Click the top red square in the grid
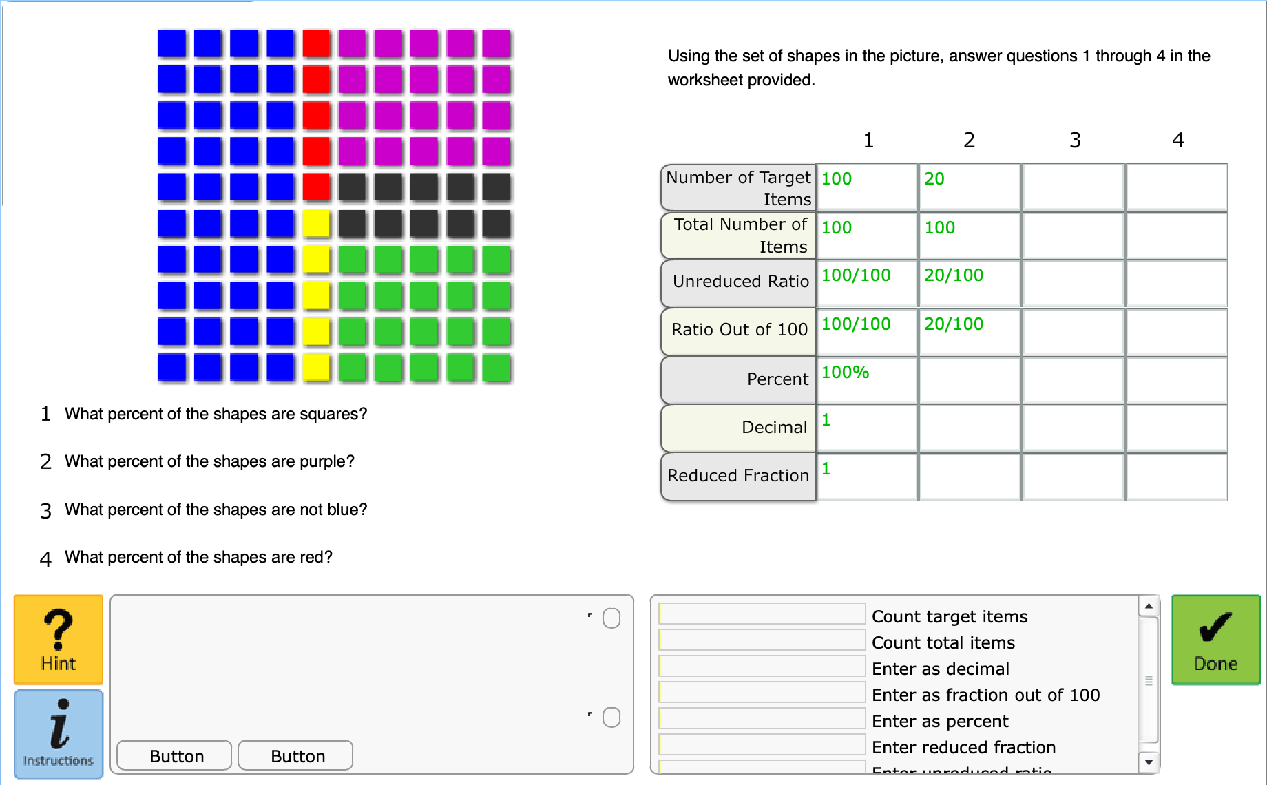1267x785 pixels. click(x=316, y=43)
